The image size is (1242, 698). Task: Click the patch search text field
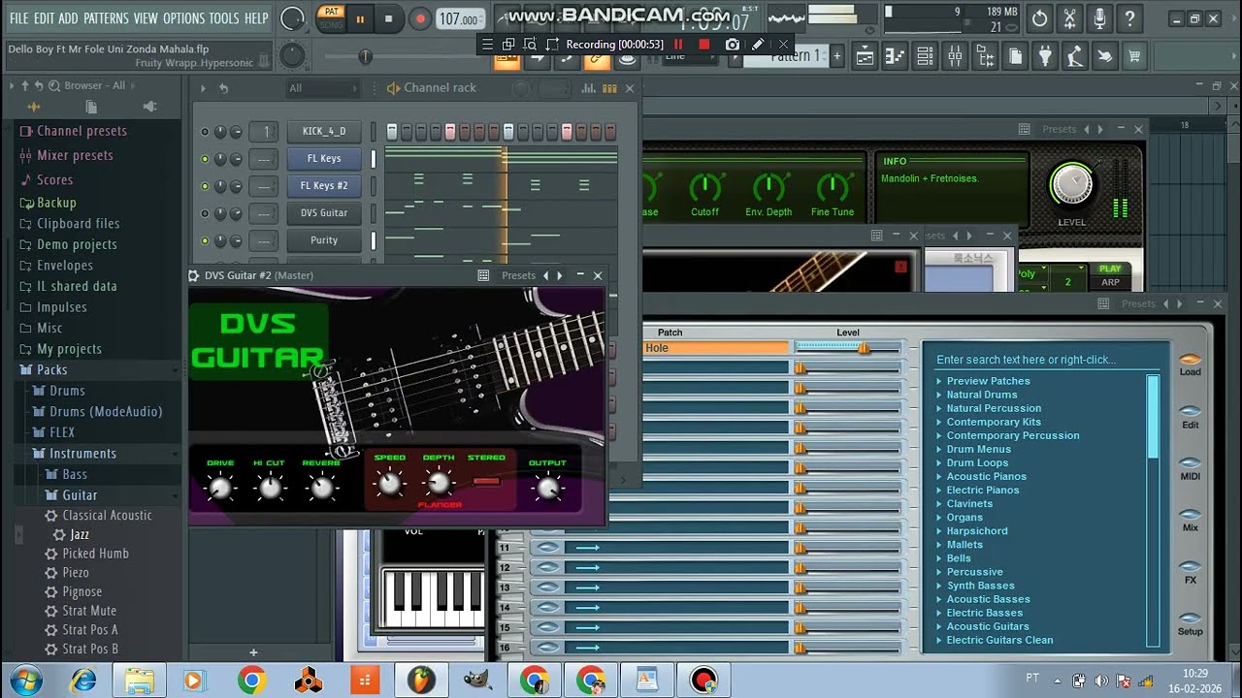point(1046,360)
